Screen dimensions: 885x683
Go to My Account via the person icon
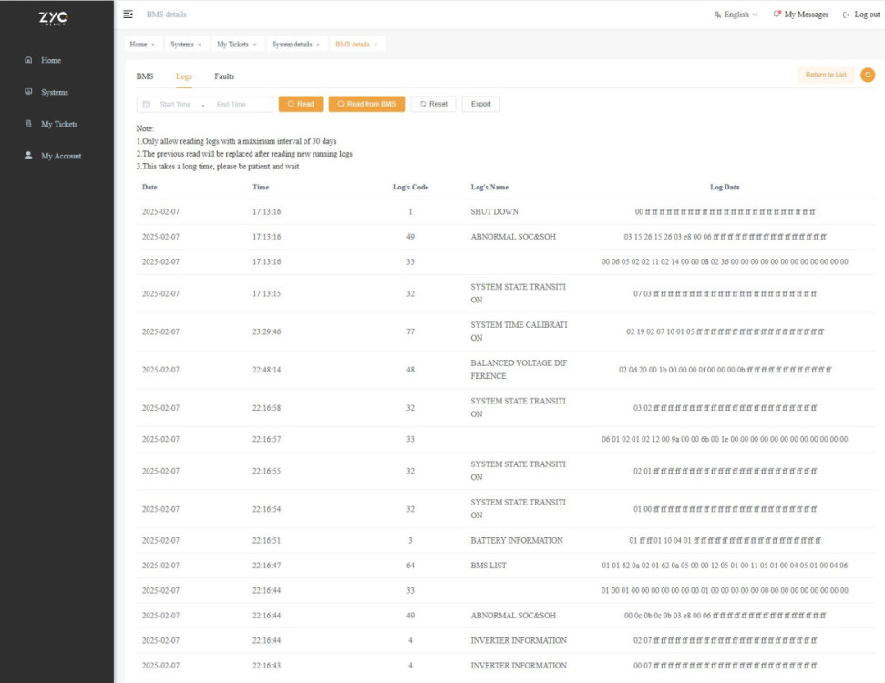30,156
